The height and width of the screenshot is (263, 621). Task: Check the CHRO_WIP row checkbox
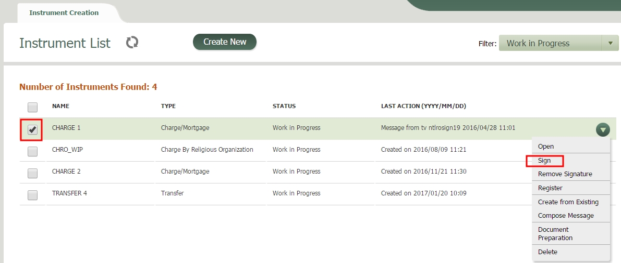[32, 151]
